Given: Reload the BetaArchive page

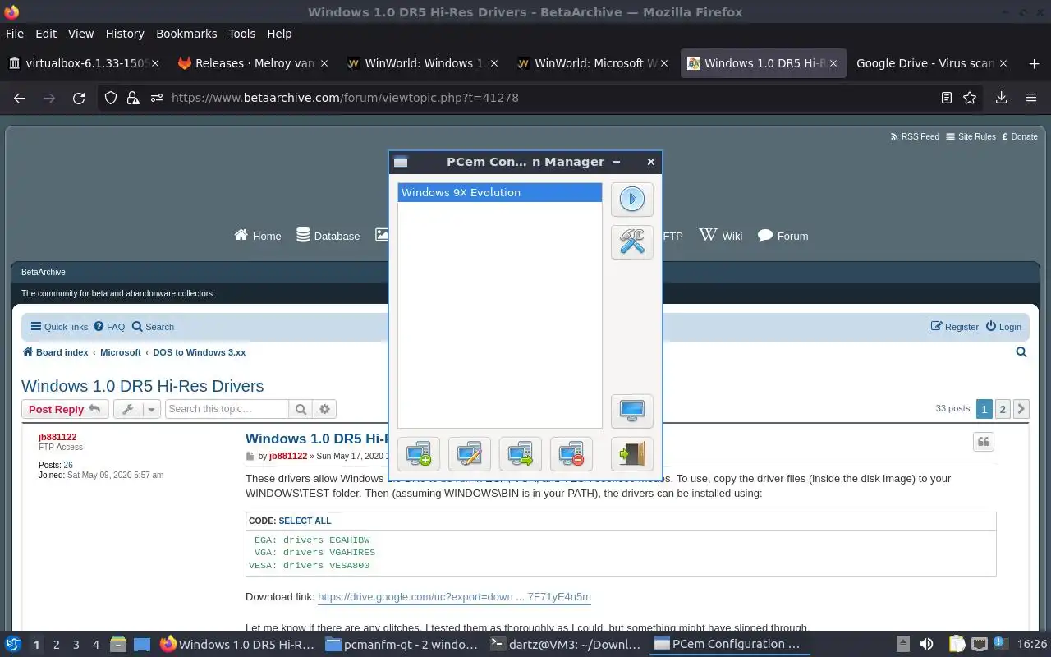Looking at the screenshot, I should [79, 98].
